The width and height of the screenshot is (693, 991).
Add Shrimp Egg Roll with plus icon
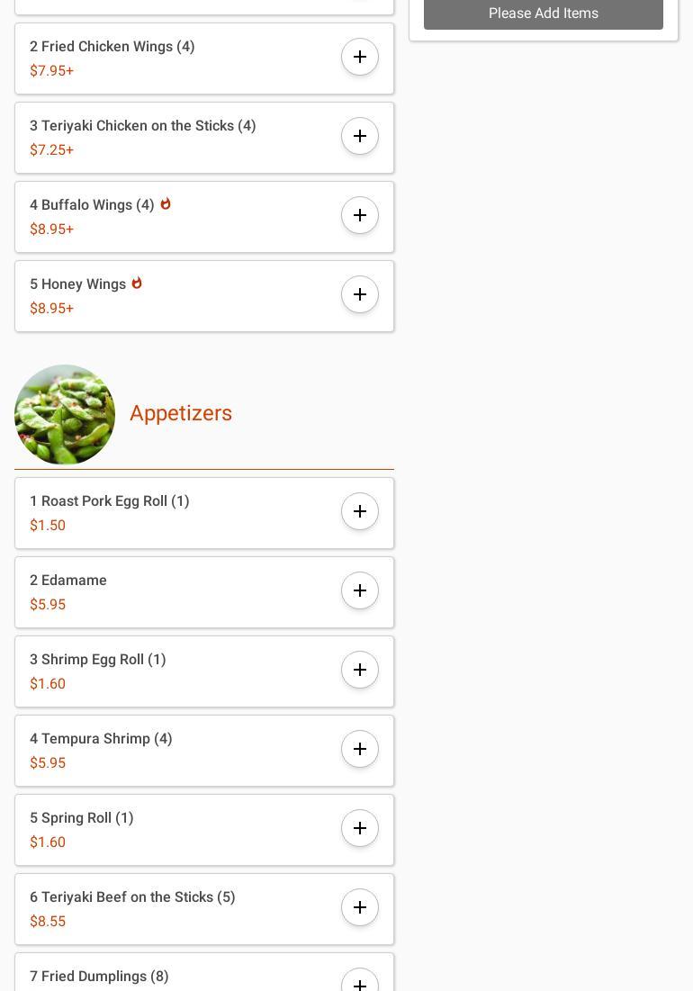pos(360,670)
